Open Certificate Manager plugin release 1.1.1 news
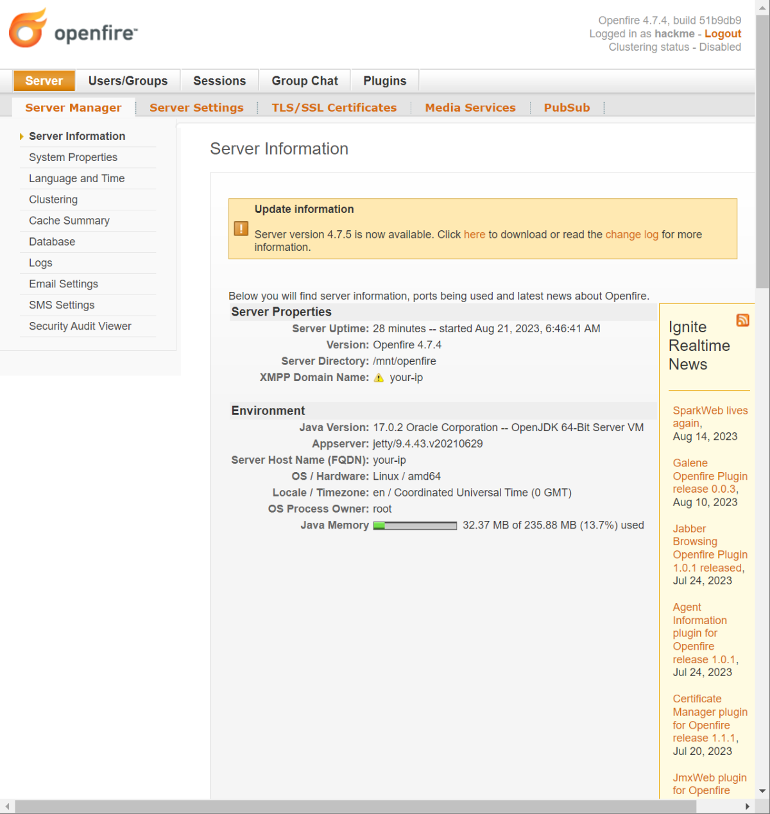The height and width of the screenshot is (814, 770). tap(710, 718)
